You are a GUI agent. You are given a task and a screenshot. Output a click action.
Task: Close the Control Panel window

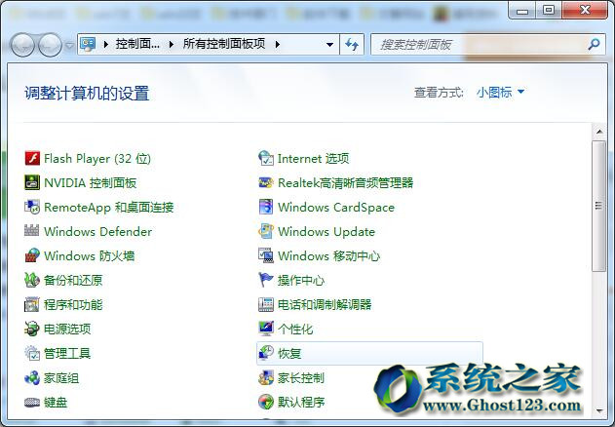click(585, 10)
